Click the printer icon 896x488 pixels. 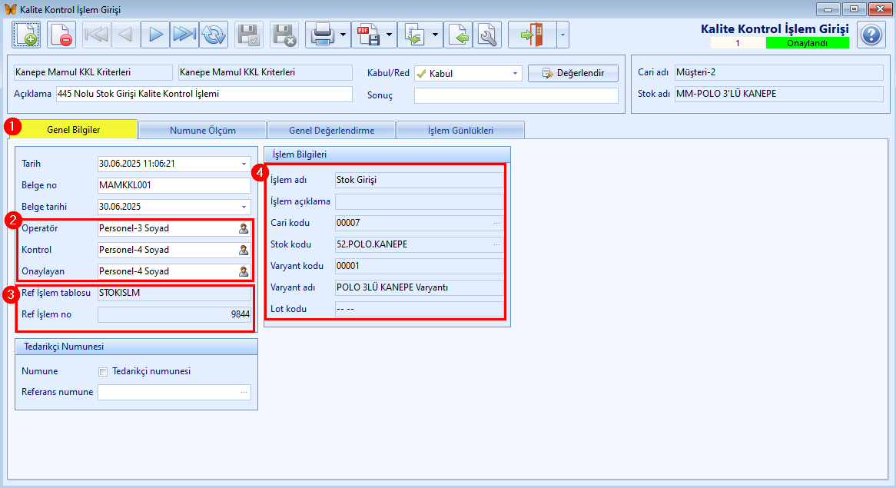point(323,35)
